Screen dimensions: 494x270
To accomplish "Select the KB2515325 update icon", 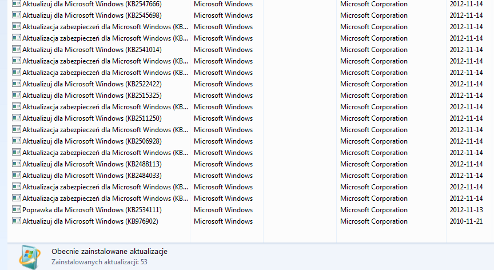I will click(17, 95).
